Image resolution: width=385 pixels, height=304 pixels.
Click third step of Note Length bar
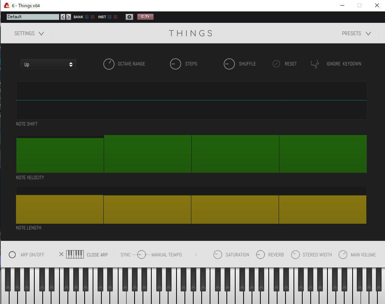point(235,209)
